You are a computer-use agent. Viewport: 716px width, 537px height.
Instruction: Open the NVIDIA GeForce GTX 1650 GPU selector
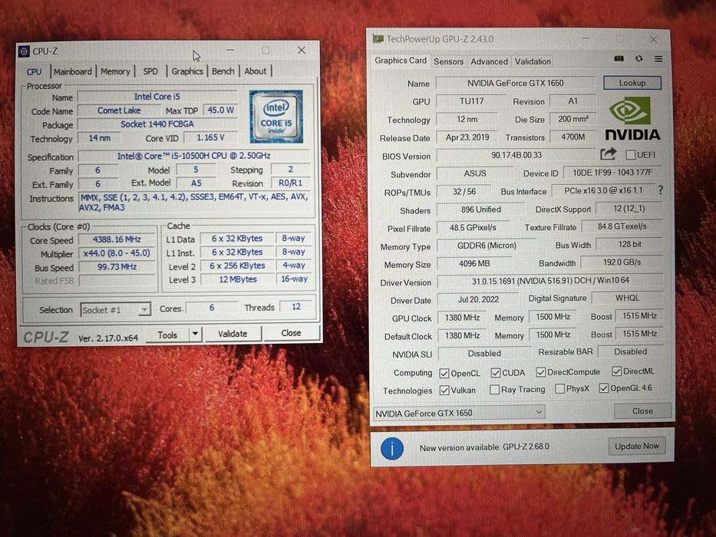(x=459, y=413)
